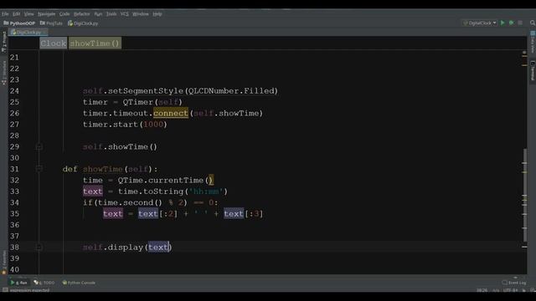Open the Favorites tool window sidebar
This screenshot has height=301, width=536.
(x=4, y=262)
